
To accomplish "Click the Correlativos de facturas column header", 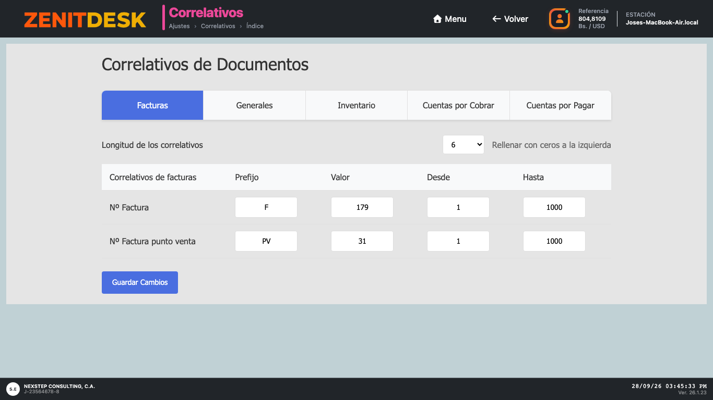I will pos(153,177).
